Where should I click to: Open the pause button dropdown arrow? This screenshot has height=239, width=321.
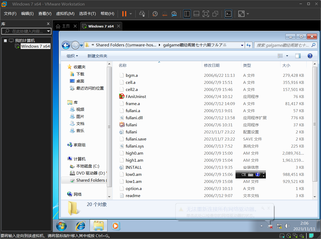tap(131, 14)
